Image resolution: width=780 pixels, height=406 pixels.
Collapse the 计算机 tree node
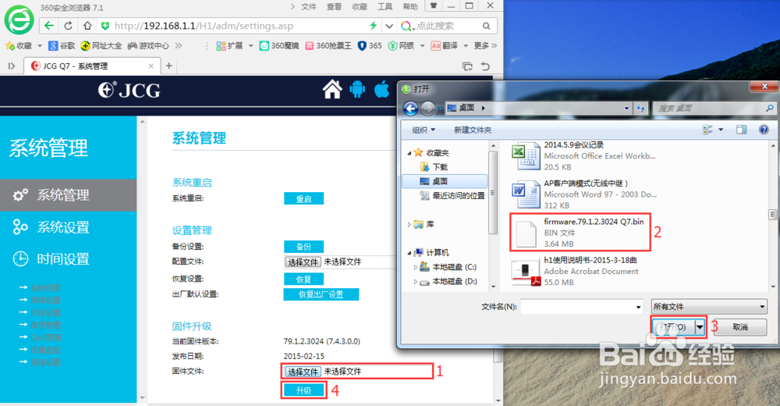(x=409, y=252)
